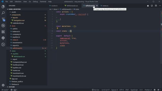Screen dimensions: 162x91
Task: Expand the OUTLINE panel
Action: point(12,87)
